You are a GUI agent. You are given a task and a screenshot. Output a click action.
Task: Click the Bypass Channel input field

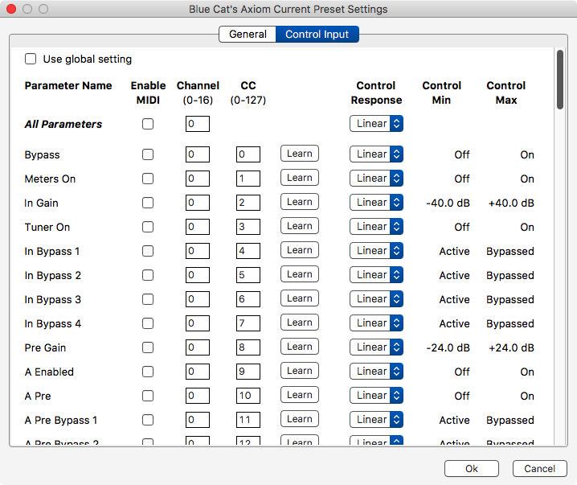tap(198, 154)
